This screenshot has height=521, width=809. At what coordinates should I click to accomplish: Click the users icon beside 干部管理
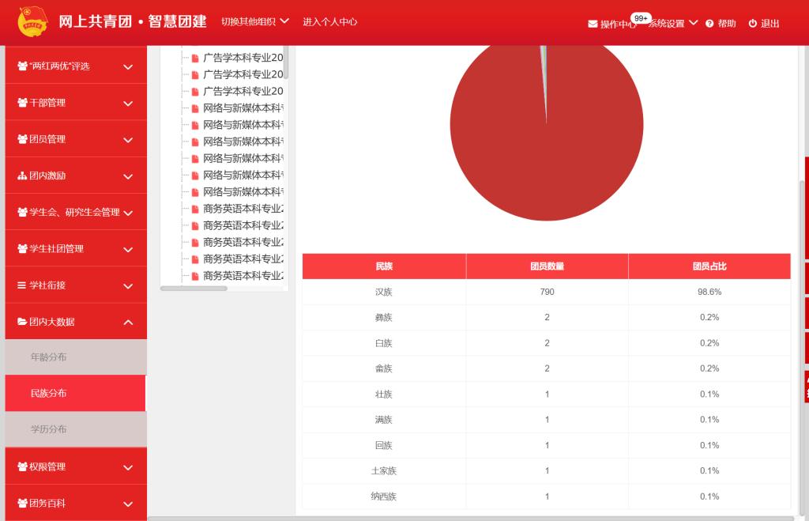coord(22,103)
